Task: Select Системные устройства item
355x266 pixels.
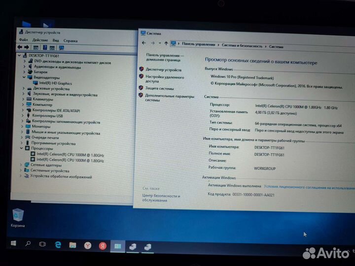Action: (50, 170)
